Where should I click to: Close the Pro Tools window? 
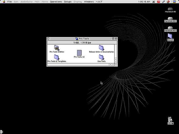click(x=48, y=39)
